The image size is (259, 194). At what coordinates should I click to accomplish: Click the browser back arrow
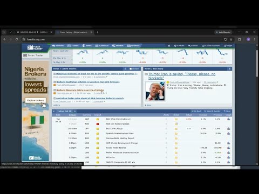(x=4, y=39)
